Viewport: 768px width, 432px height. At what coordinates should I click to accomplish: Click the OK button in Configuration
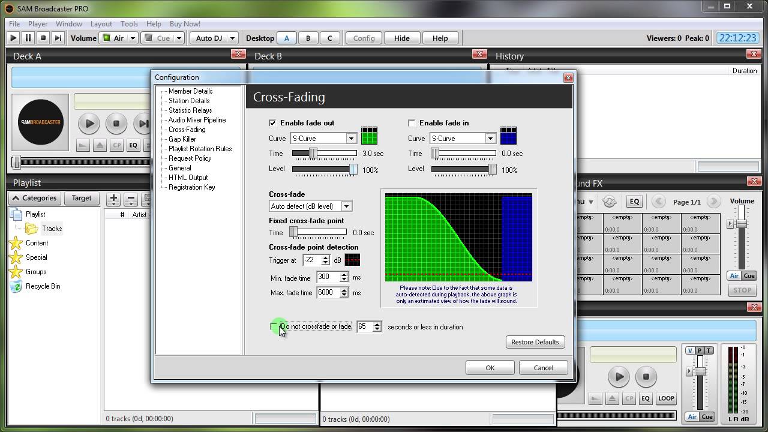490,368
